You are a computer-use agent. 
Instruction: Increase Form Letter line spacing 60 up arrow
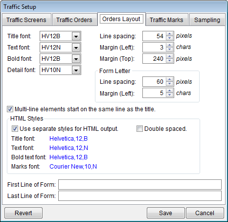(x=170, y=79)
